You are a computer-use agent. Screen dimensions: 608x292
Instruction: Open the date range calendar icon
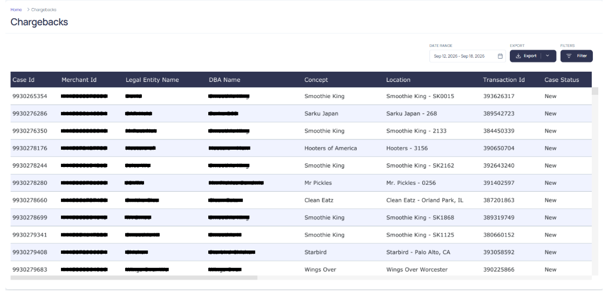(x=500, y=56)
